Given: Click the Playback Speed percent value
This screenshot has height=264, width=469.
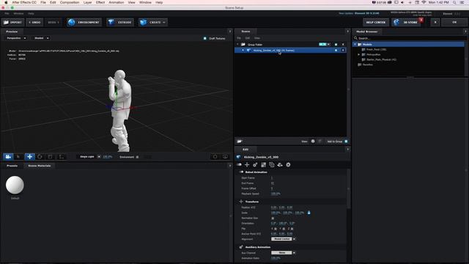Looking at the screenshot, I should 276,194.
